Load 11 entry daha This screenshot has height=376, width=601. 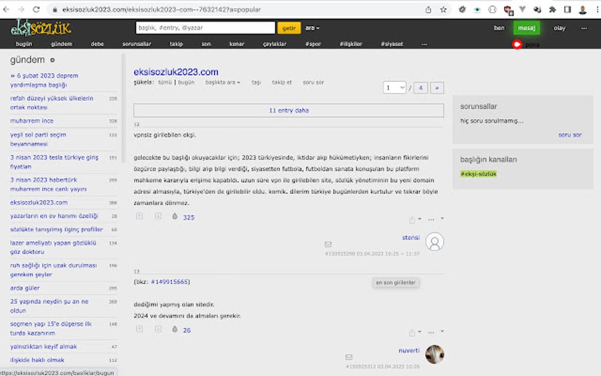click(x=289, y=110)
